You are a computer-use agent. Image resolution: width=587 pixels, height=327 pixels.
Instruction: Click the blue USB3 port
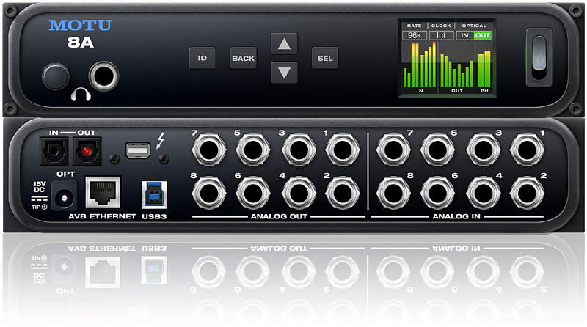154,193
